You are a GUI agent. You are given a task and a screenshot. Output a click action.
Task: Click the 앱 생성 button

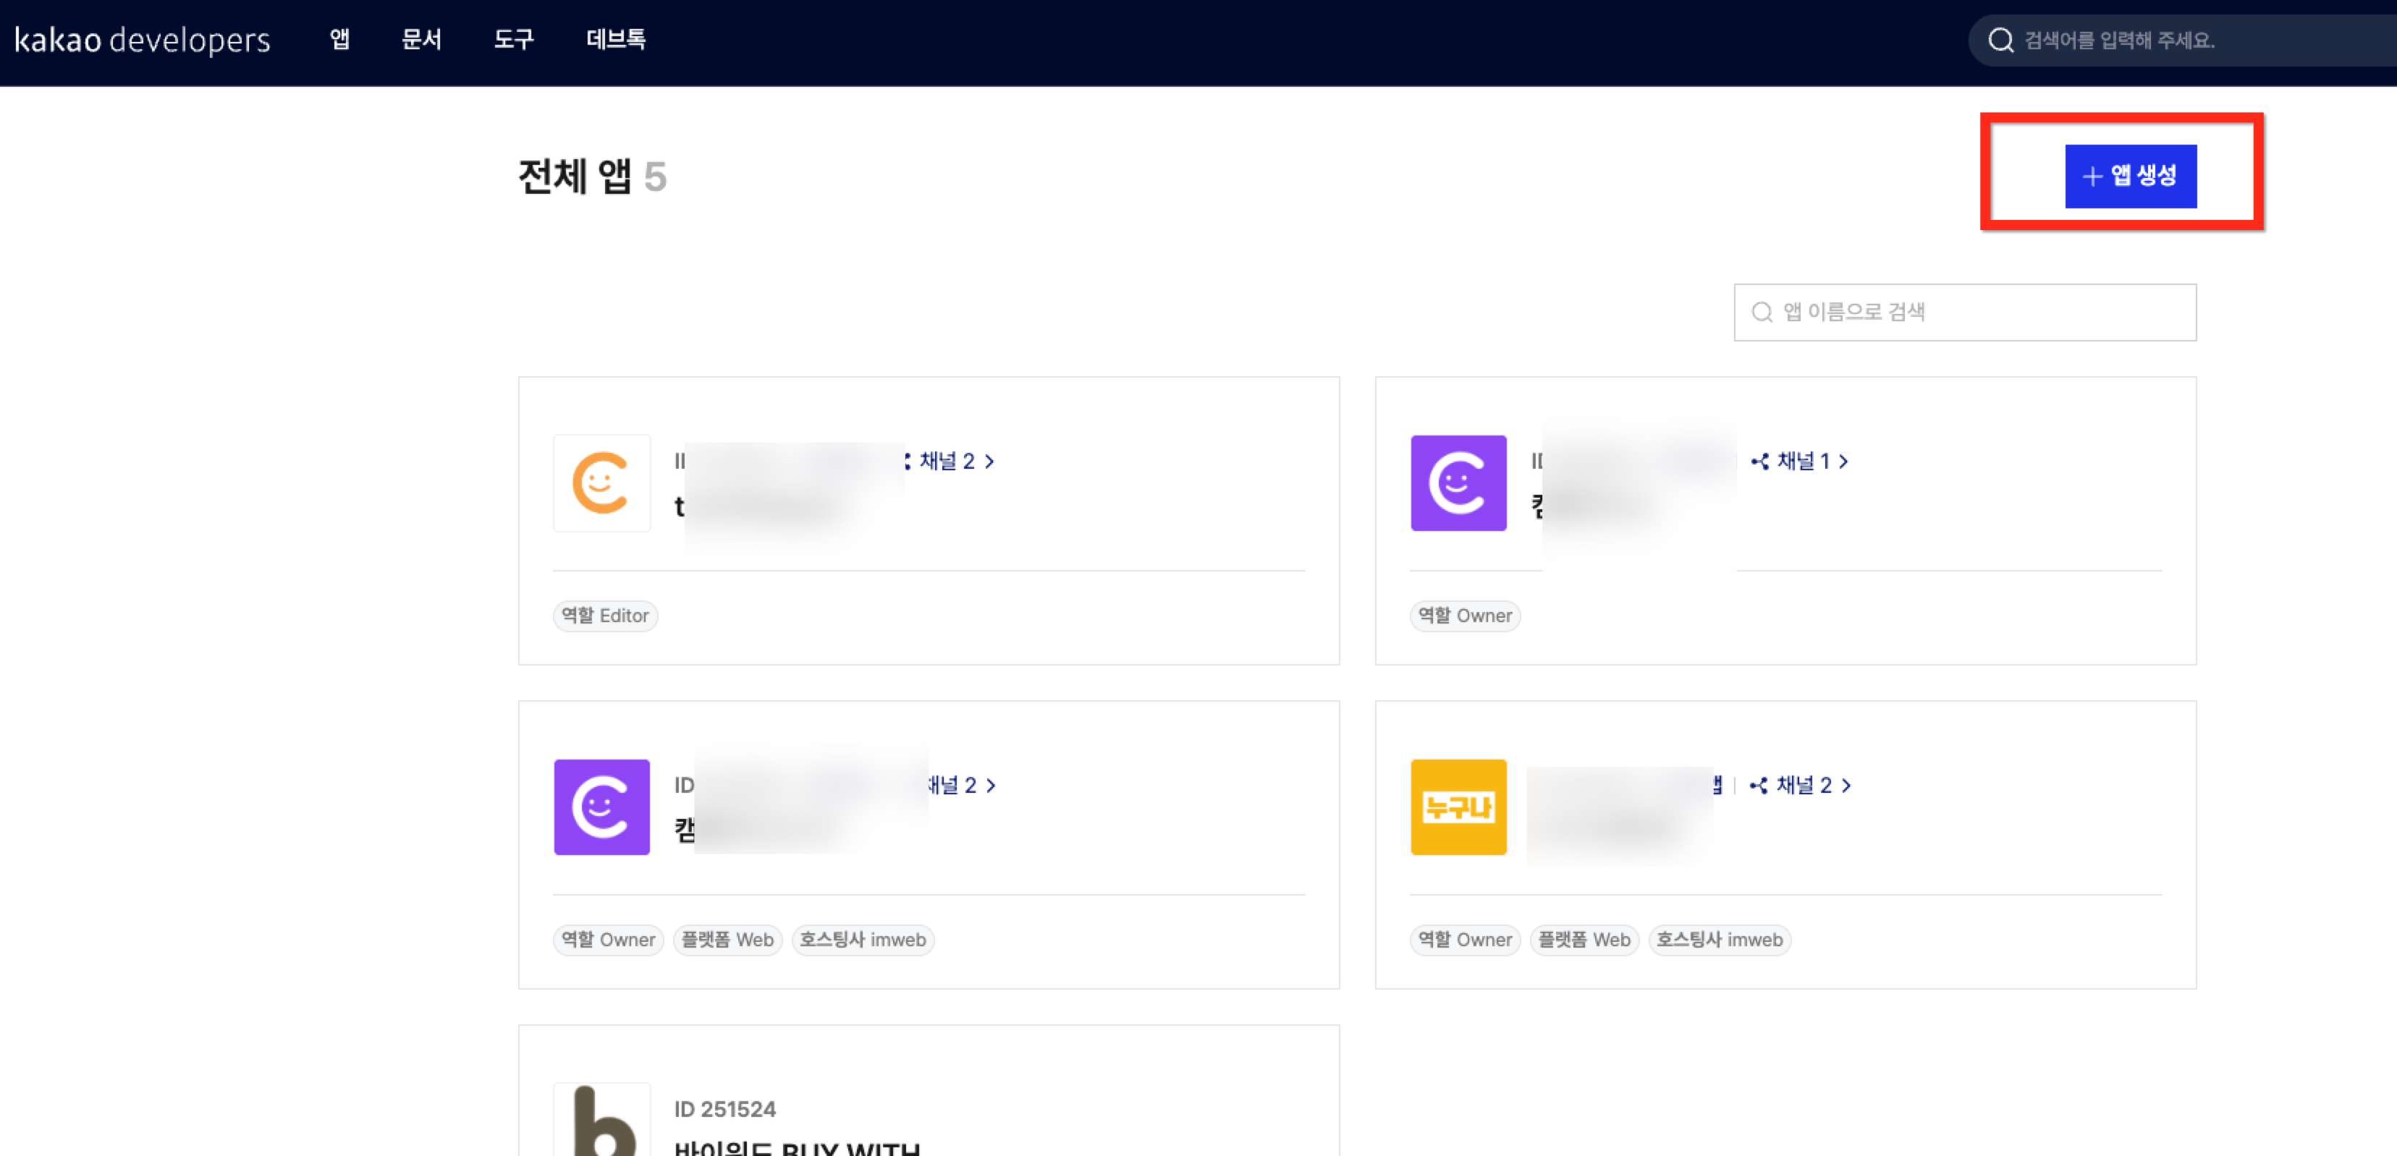[x=2130, y=176]
